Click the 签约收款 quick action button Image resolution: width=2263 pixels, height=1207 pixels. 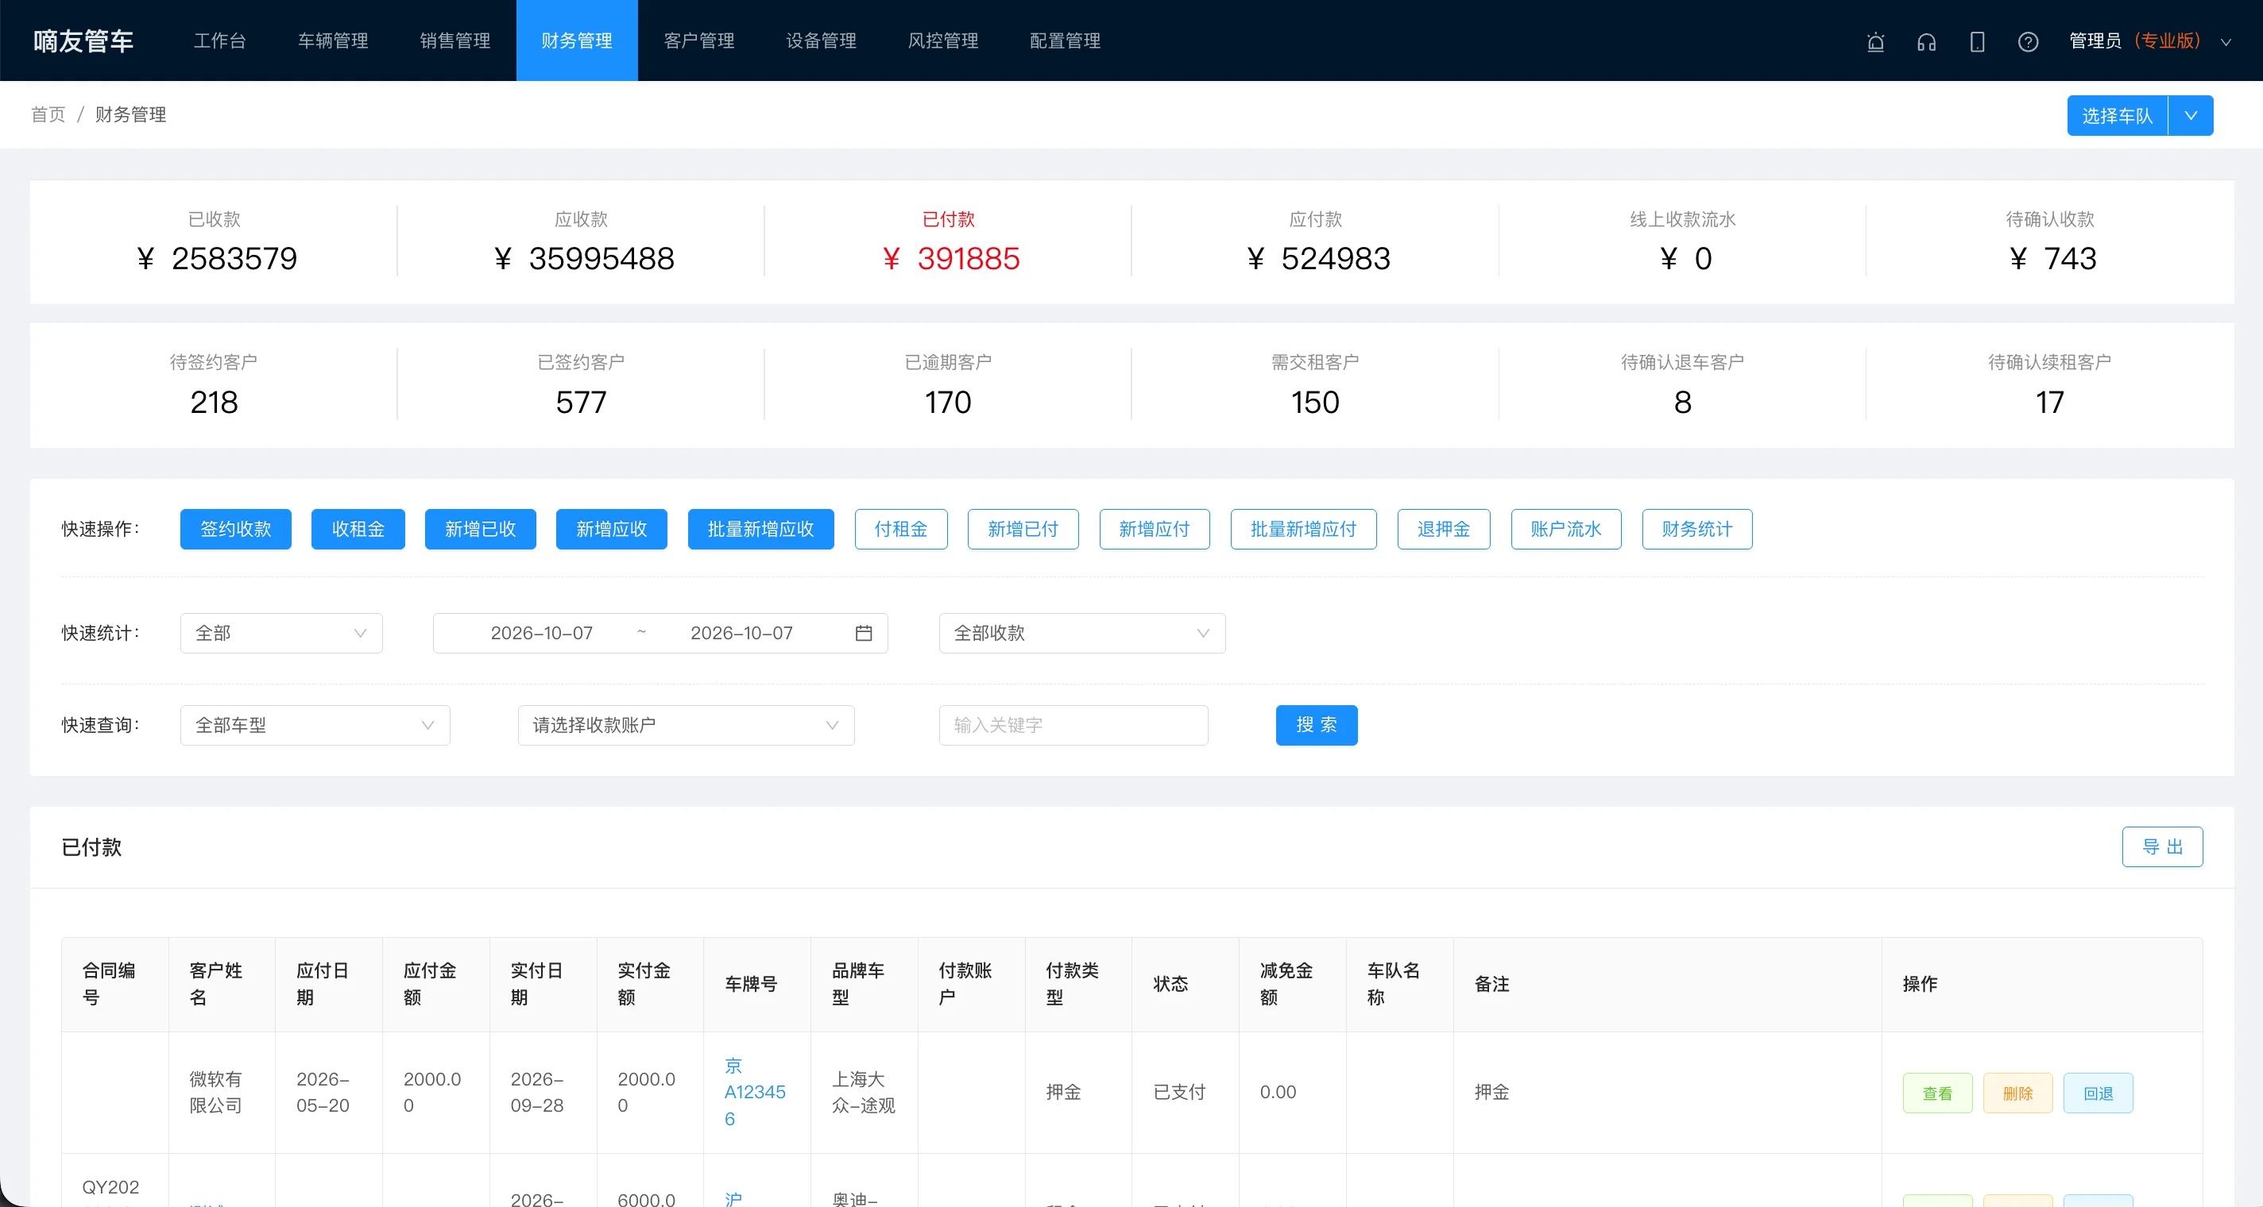235,530
